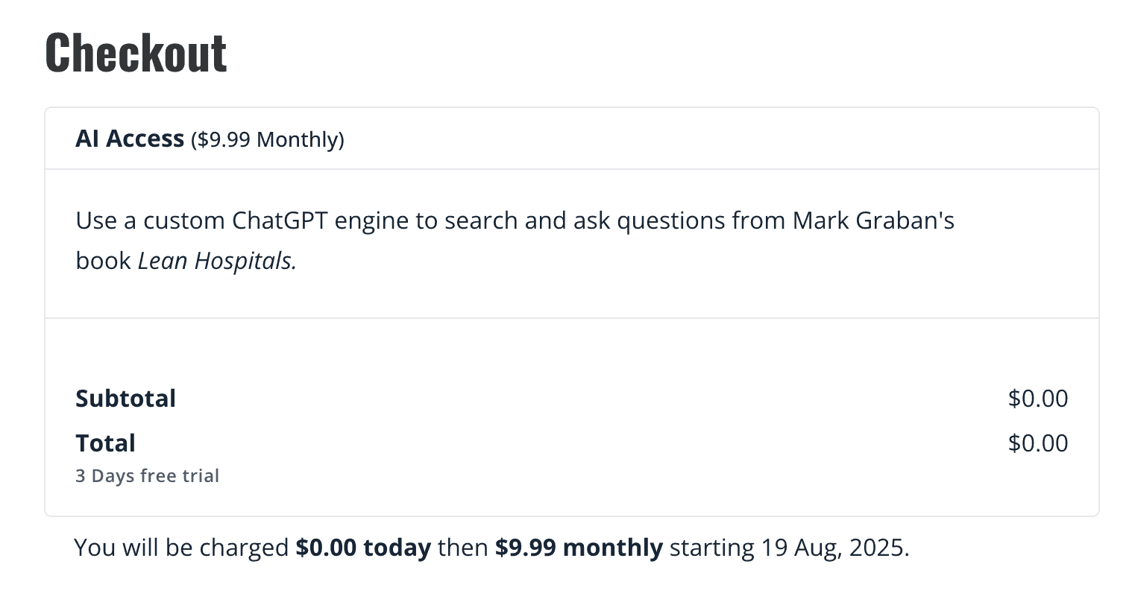Click the 19 Aug, 2025 start date
Screen dimensions: 1132x602
click(x=835, y=548)
